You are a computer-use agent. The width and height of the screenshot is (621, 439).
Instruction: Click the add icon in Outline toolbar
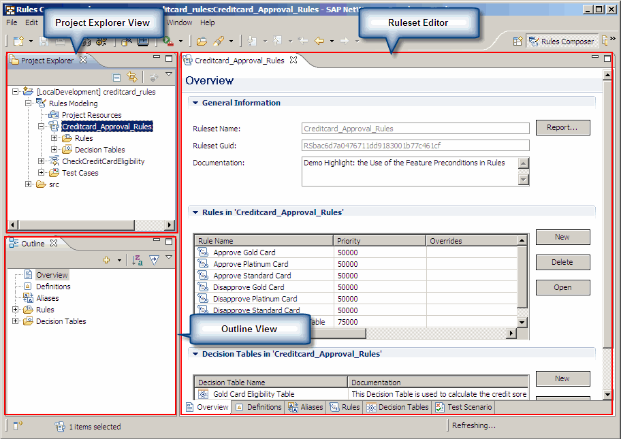[x=106, y=260]
